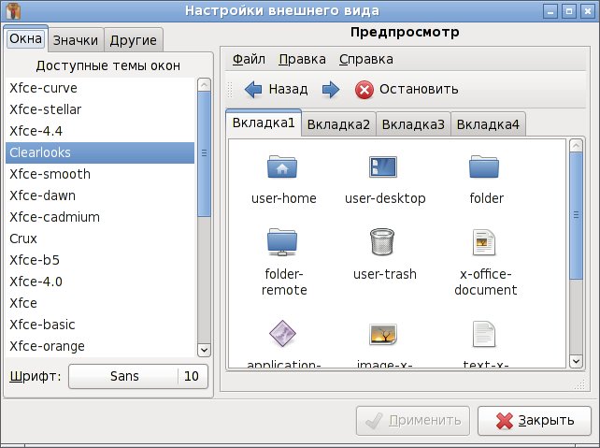Click preview pane scrollbar up arrow
This screenshot has width=600, height=448.
pyautogui.click(x=576, y=146)
